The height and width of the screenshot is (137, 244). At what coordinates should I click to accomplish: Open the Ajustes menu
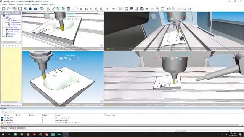(x=27, y=5)
